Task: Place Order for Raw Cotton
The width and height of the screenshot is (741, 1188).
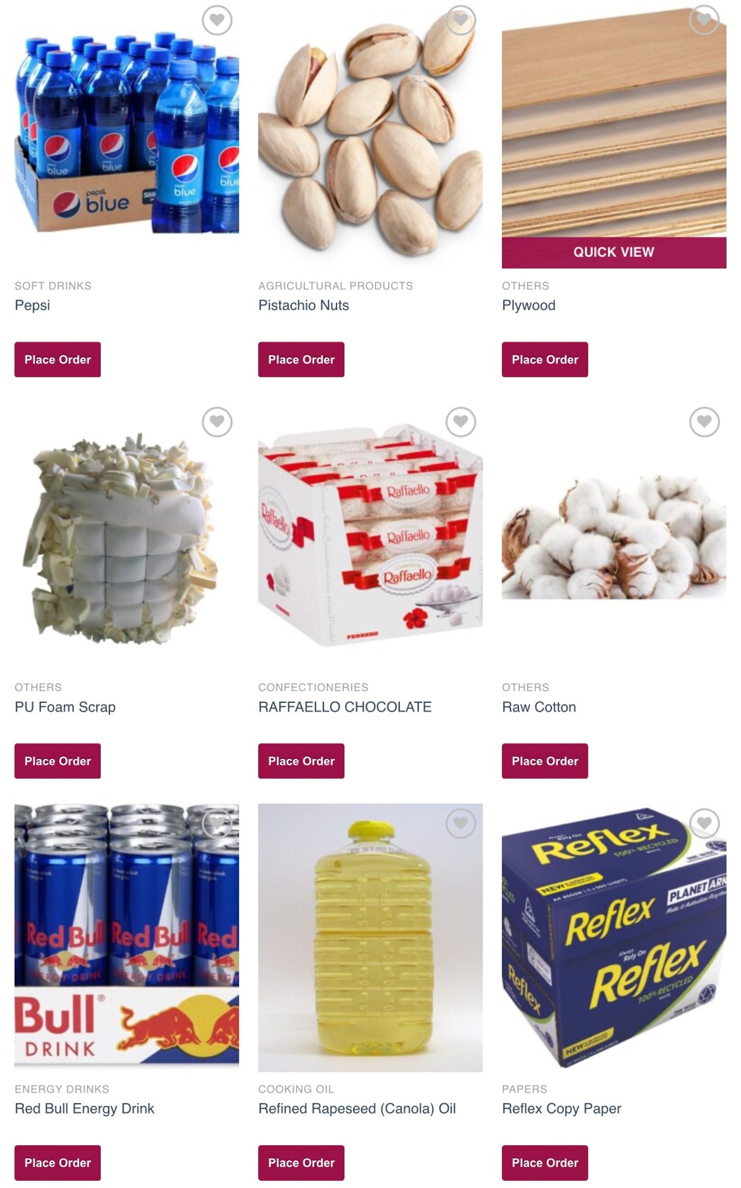Action: pyautogui.click(x=545, y=761)
